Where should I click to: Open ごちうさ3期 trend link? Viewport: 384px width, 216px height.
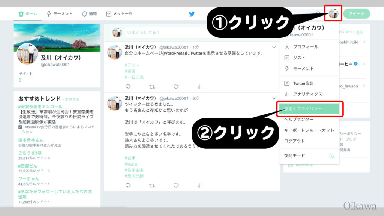30,153
